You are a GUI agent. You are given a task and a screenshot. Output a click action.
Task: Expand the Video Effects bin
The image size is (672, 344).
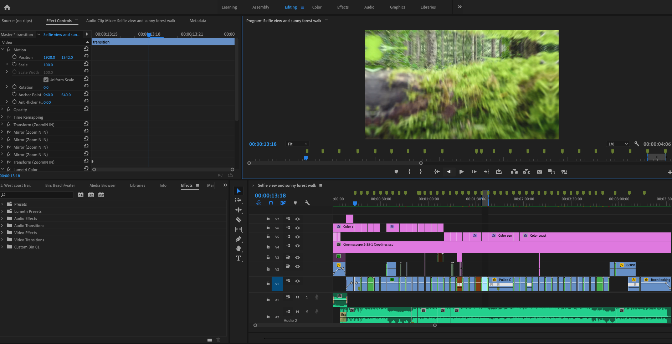click(3, 232)
